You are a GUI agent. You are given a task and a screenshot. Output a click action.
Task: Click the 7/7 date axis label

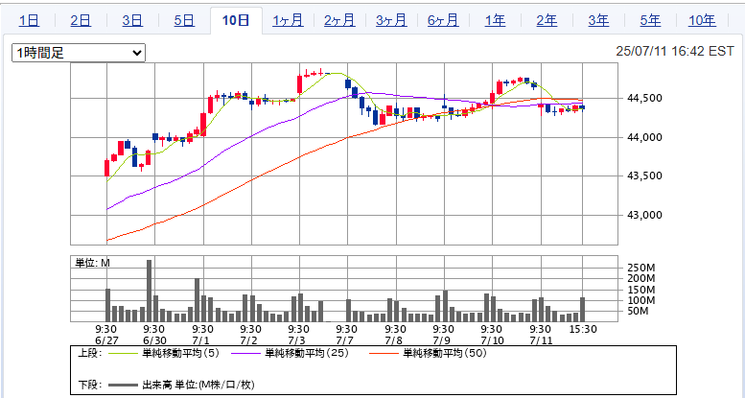(346, 341)
